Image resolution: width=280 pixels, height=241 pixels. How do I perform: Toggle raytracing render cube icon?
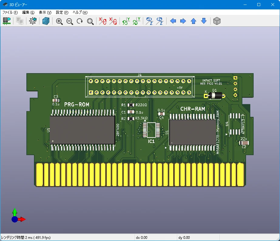click(x=46, y=21)
